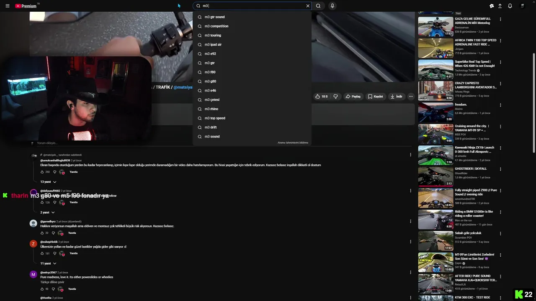Viewport: 536px width, 301px height.
Task: Click the search input field
Action: 253,6
